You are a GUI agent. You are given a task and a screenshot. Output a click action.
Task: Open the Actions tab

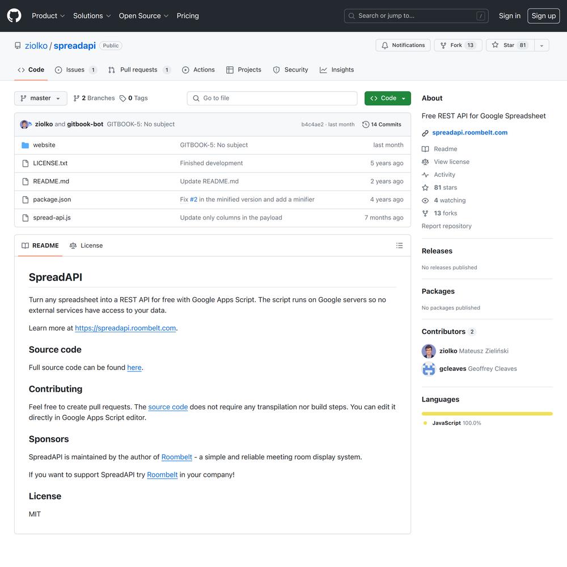click(x=198, y=70)
